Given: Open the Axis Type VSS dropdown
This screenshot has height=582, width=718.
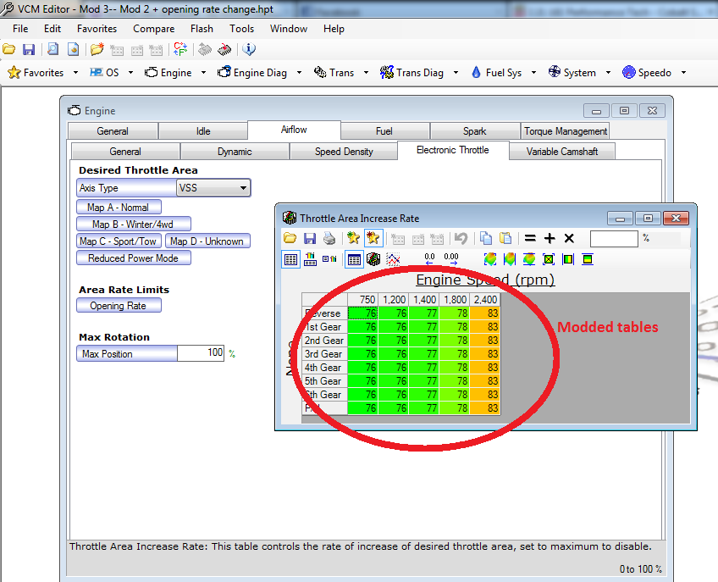Looking at the screenshot, I should coord(213,188).
